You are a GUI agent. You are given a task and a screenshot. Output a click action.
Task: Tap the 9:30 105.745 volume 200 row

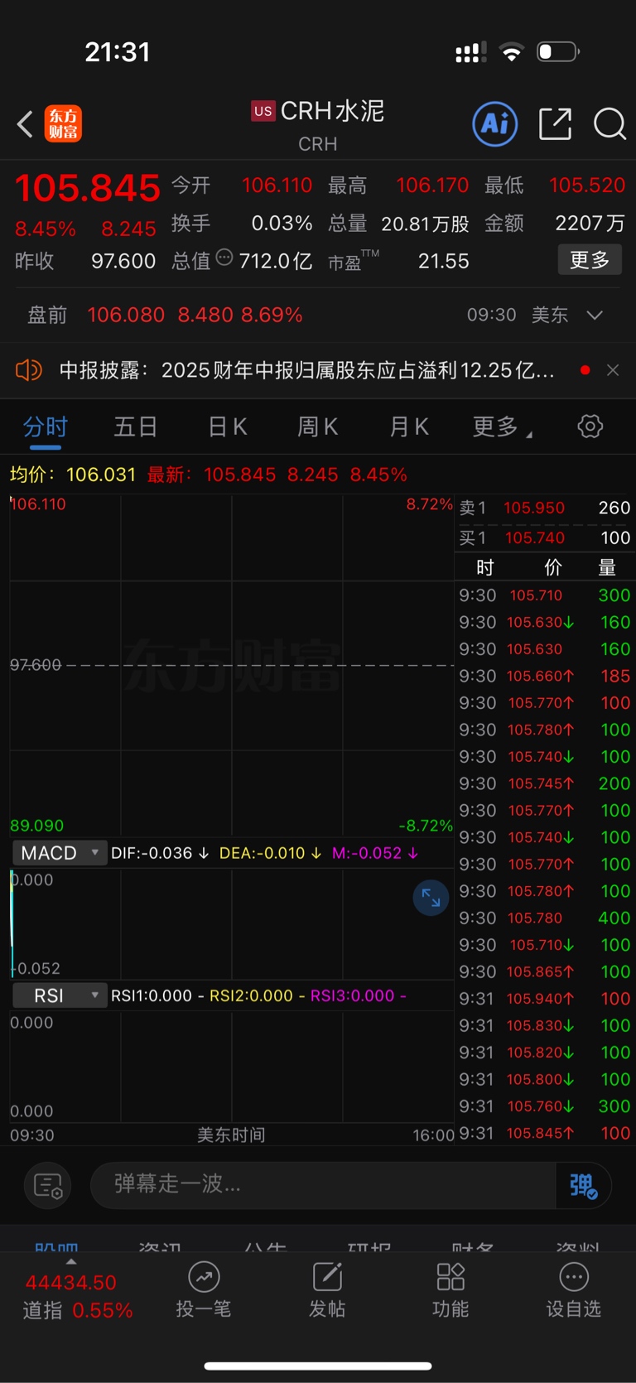point(545,783)
